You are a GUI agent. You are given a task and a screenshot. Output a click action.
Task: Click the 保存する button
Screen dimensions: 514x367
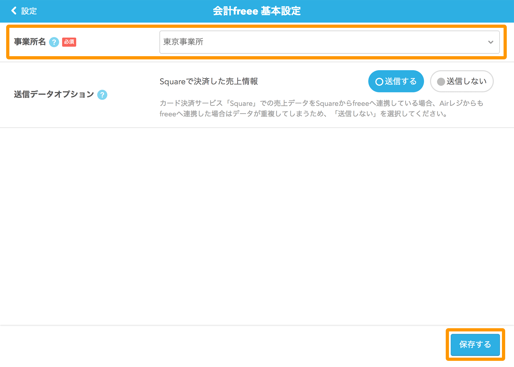tap(475, 345)
